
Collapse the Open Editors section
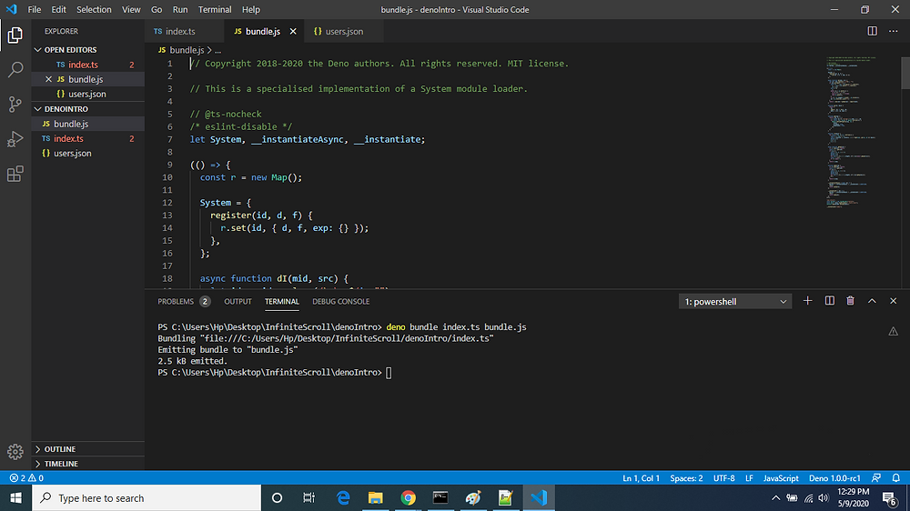[x=87, y=50]
